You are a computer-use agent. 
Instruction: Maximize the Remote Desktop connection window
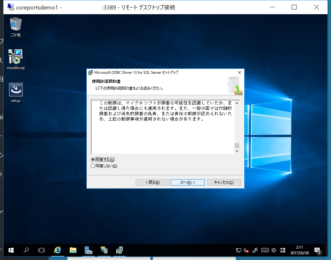pos(294,7)
